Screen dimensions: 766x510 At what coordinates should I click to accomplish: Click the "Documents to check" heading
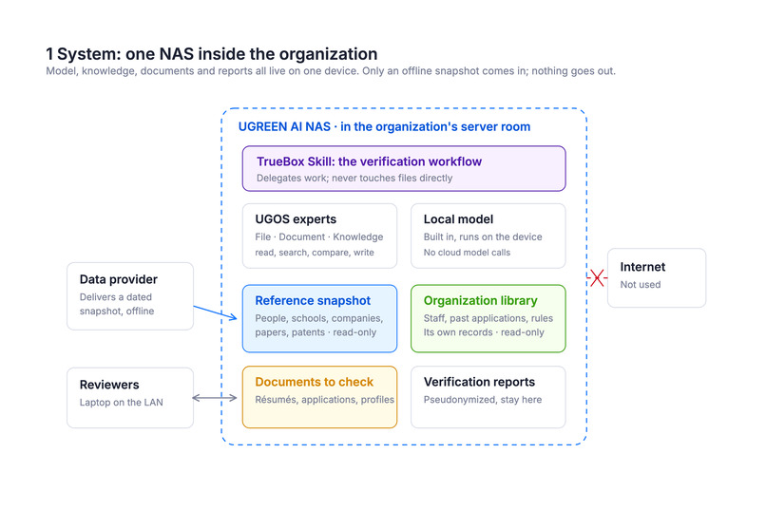pyautogui.click(x=315, y=382)
